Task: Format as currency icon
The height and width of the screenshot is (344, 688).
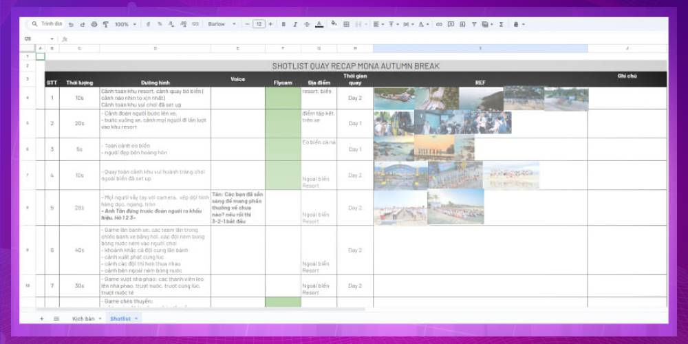Action: point(149,24)
